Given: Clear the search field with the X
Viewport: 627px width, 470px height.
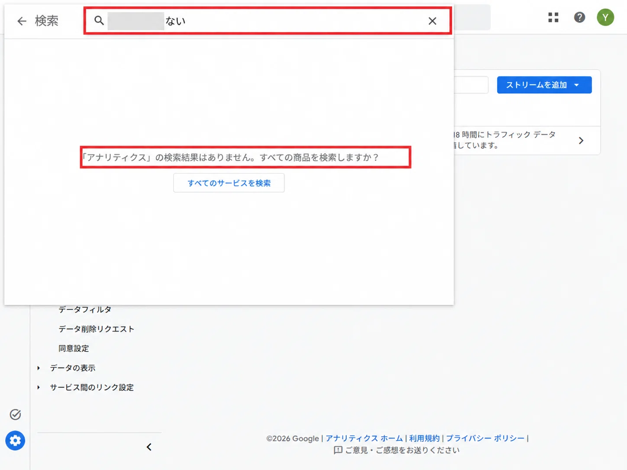Looking at the screenshot, I should coord(432,21).
